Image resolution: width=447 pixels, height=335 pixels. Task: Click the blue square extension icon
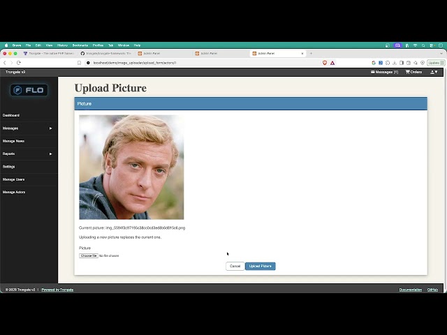(380, 63)
